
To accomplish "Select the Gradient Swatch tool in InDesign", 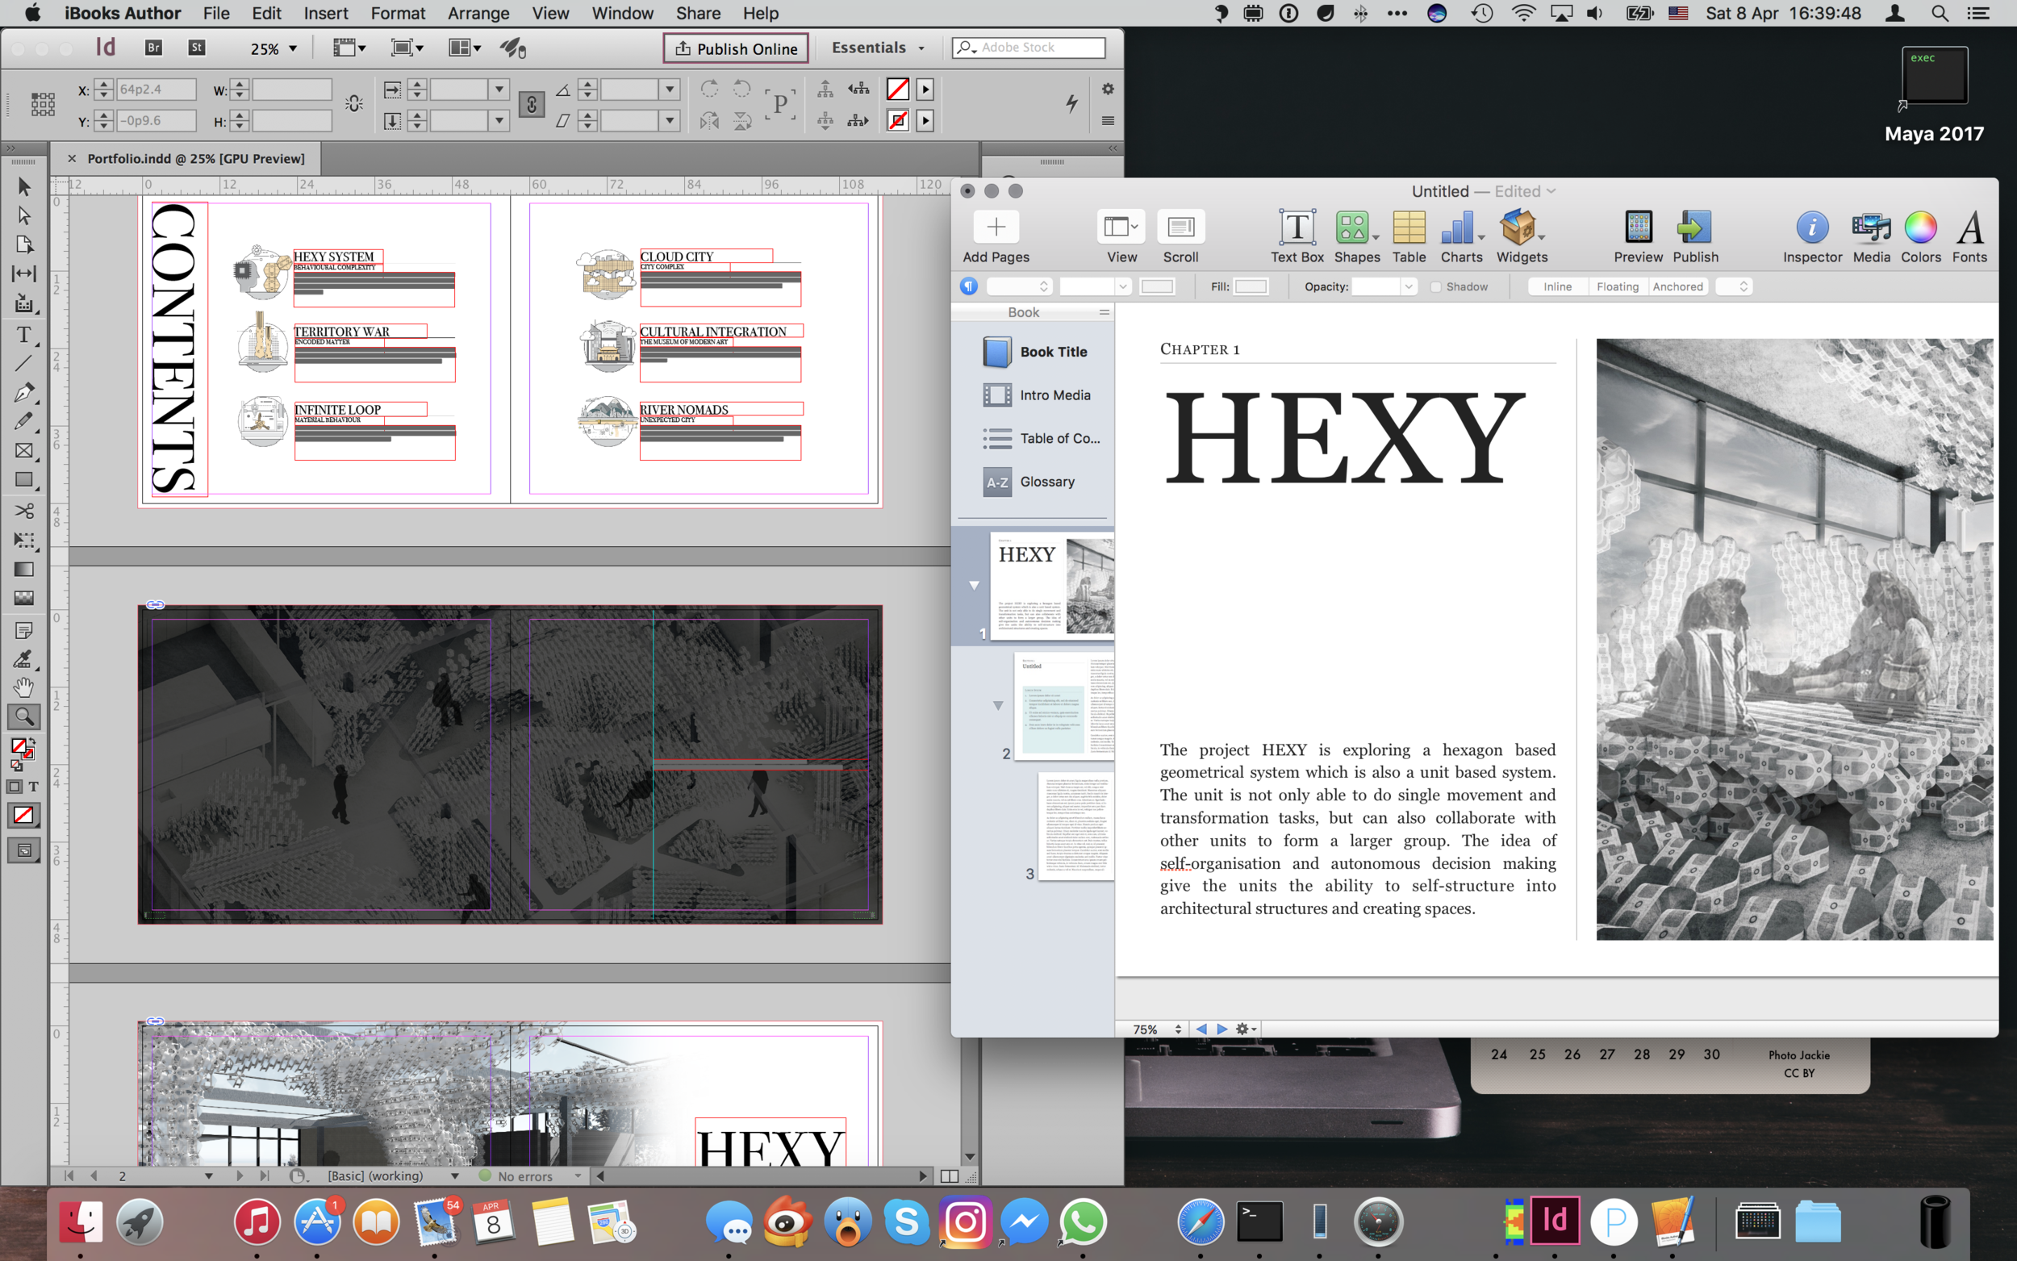I will pyautogui.click(x=23, y=570).
